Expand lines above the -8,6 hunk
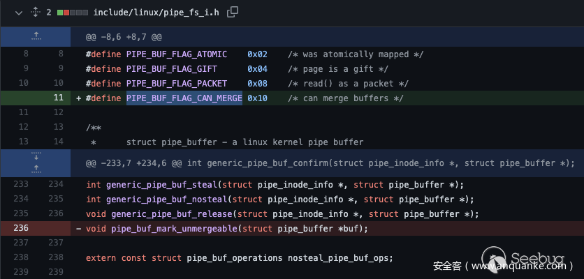The height and width of the screenshot is (279, 584). [35, 36]
